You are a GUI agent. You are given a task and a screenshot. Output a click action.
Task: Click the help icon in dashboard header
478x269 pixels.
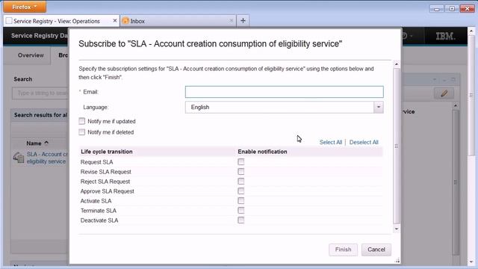404,36
